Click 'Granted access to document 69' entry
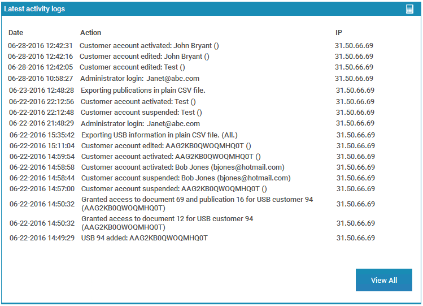This screenshot has height=306, width=423. coord(197,204)
